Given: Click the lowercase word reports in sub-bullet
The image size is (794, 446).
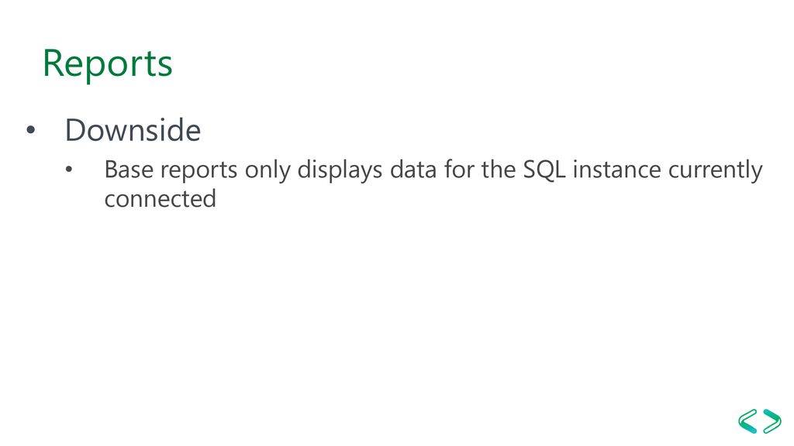Looking at the screenshot, I should pos(198,171).
